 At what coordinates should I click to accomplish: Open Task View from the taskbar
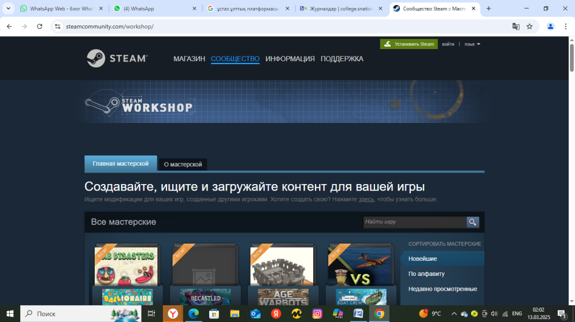point(151,313)
